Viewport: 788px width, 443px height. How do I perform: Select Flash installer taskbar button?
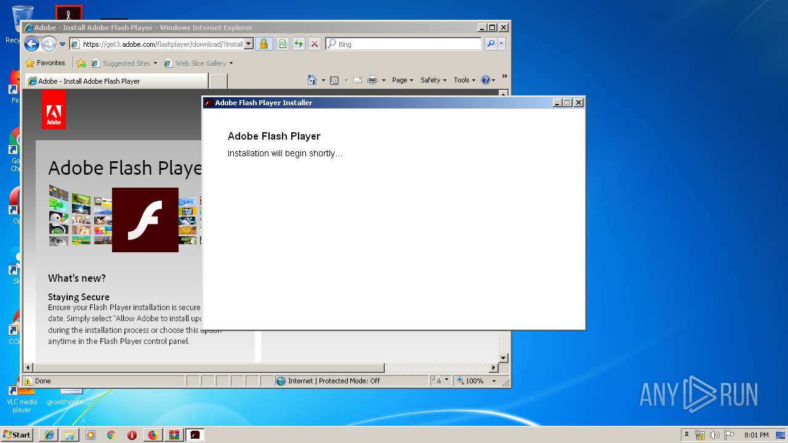click(x=195, y=435)
